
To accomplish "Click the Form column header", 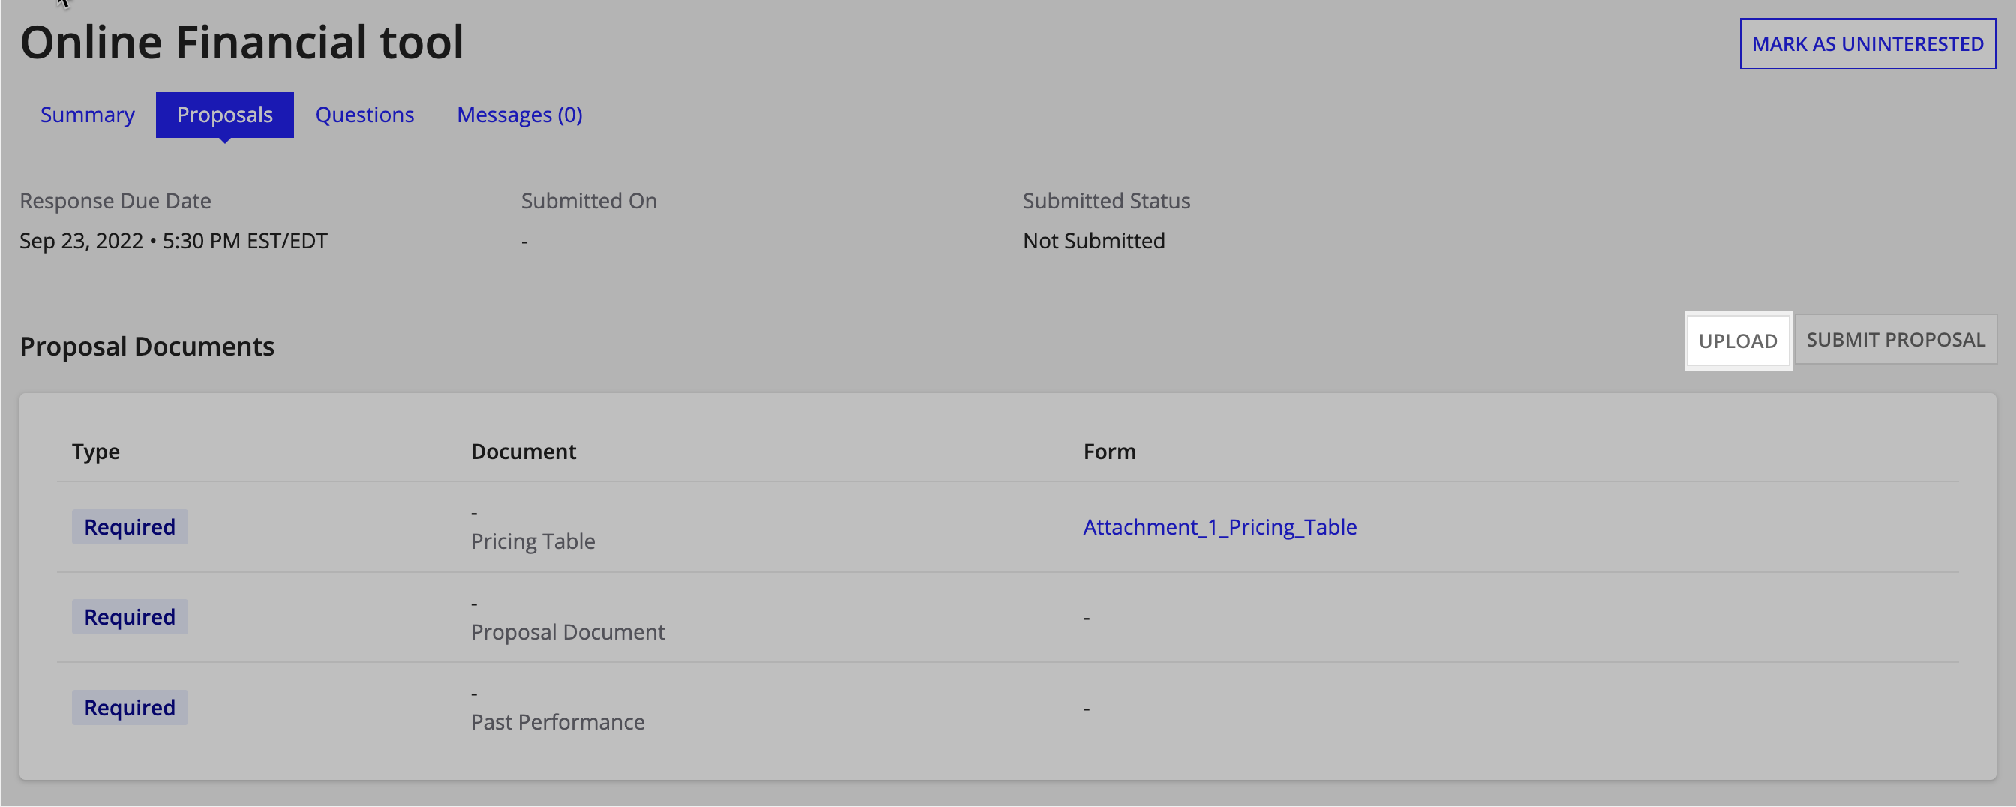I will [x=1109, y=451].
